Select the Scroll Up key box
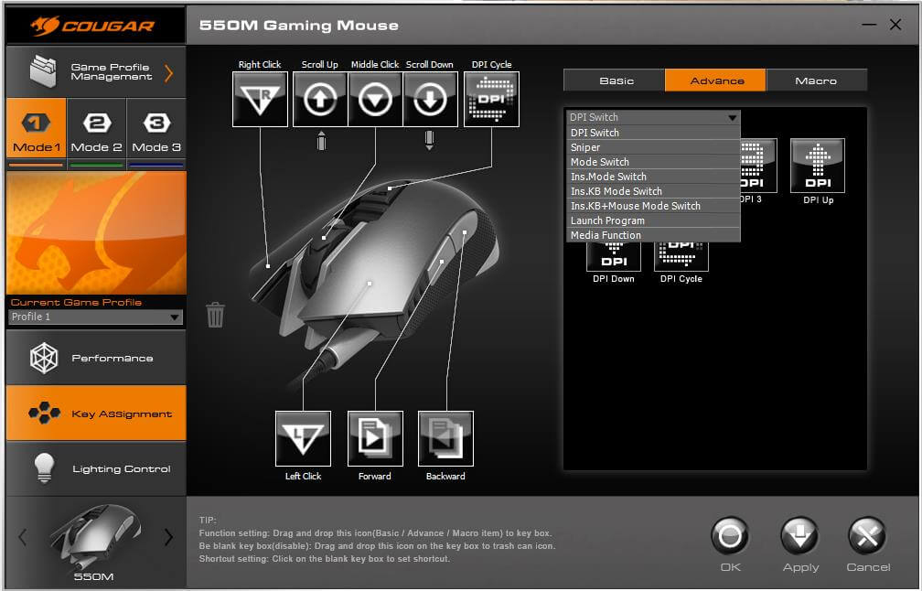 (319, 99)
